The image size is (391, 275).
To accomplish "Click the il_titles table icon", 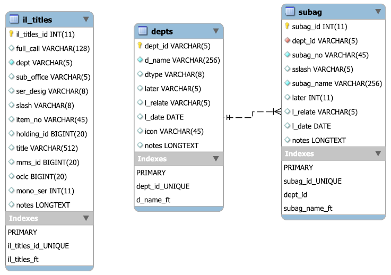I will point(14,20).
